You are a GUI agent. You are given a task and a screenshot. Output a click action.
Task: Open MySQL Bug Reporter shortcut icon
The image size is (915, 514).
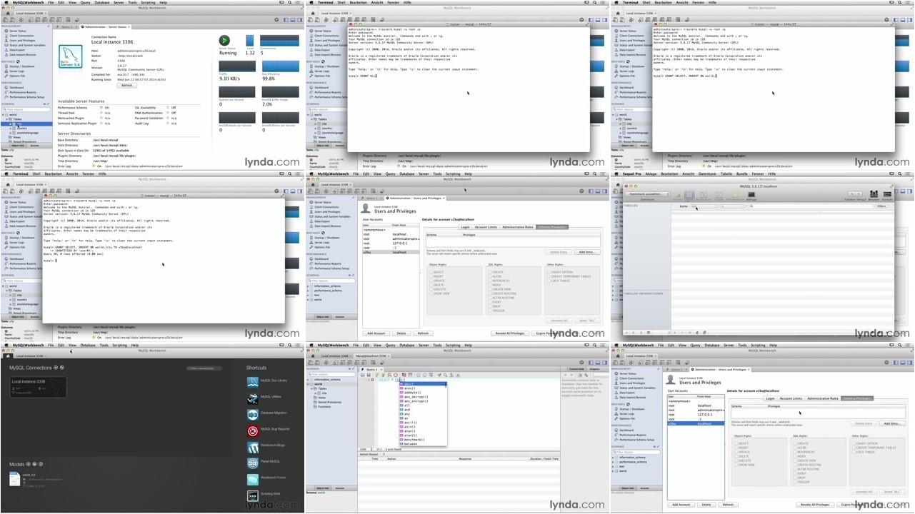coord(253,430)
